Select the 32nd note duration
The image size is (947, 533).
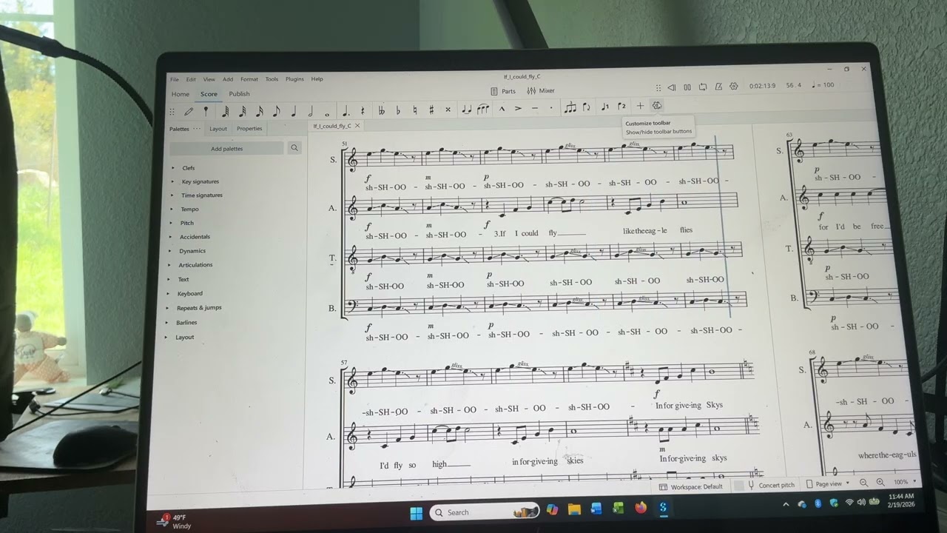(243, 111)
